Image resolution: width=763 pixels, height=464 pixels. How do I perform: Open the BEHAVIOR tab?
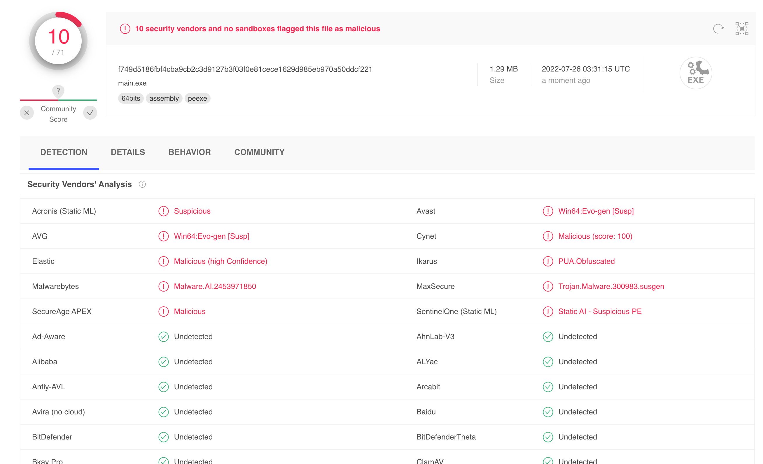click(x=190, y=152)
